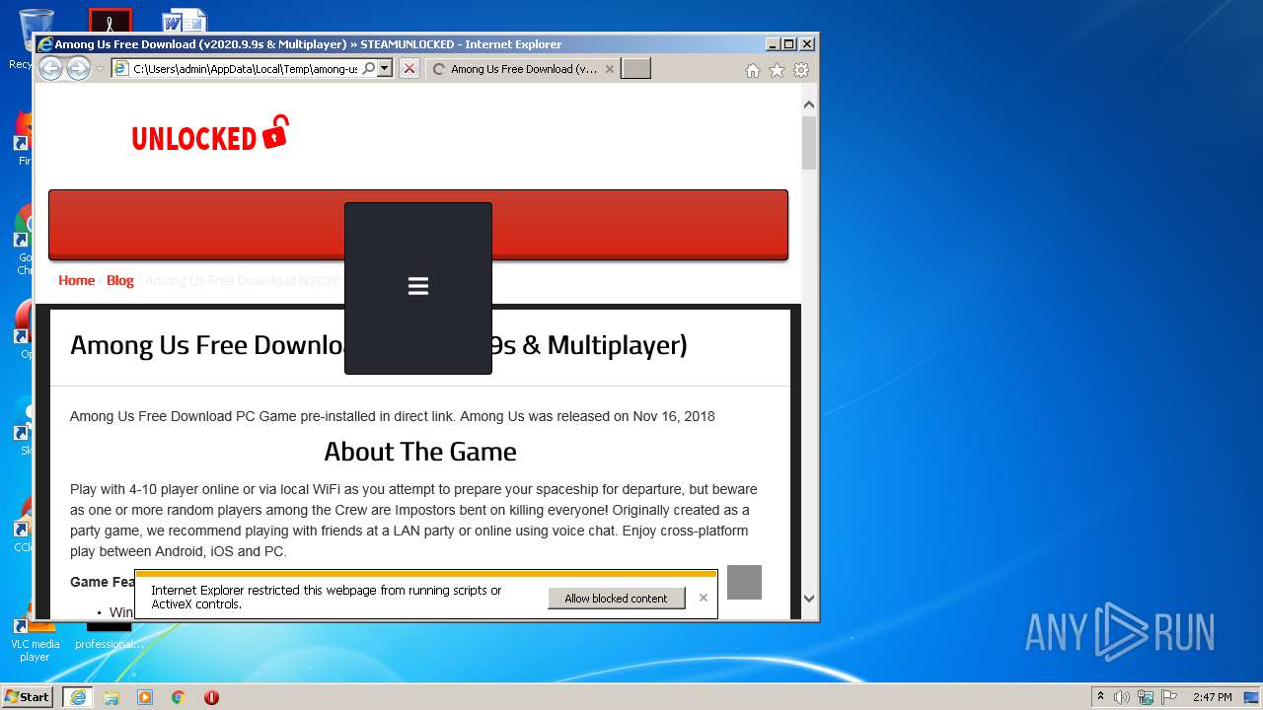Follow the Blog breadcrumb link
Screen dimensions: 1263x710
(x=119, y=281)
